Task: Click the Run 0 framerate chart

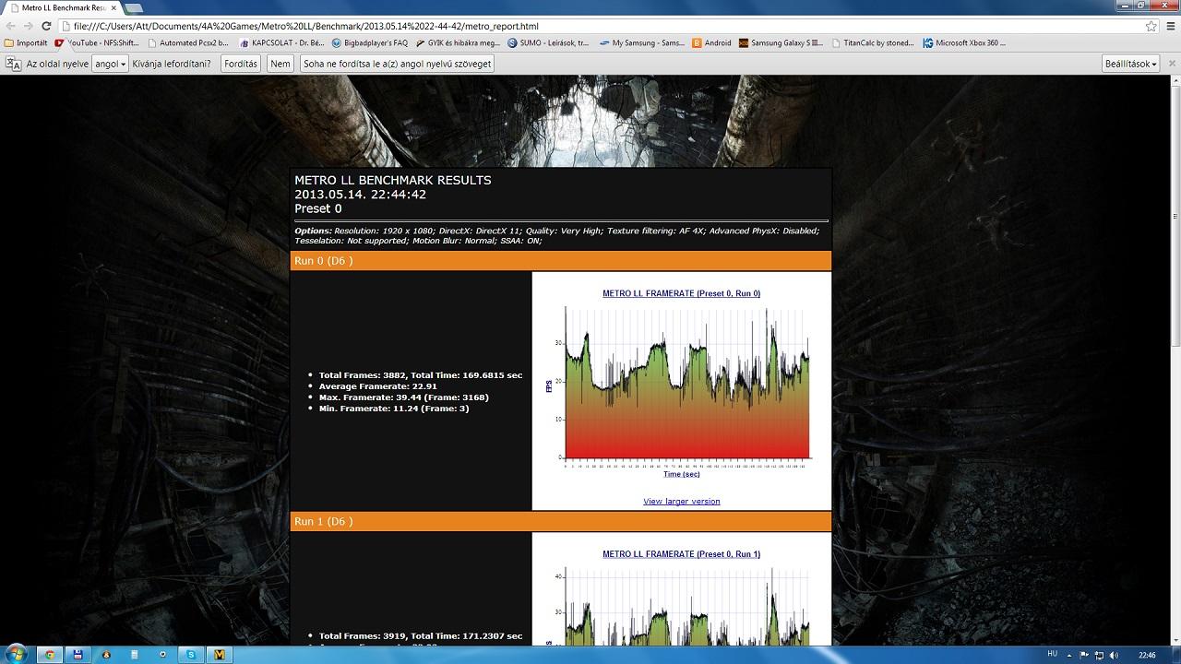Action: tap(680, 389)
